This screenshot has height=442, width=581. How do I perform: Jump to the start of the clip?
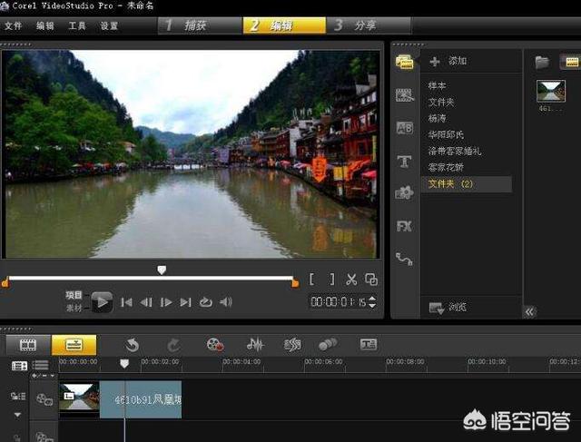pos(126,302)
